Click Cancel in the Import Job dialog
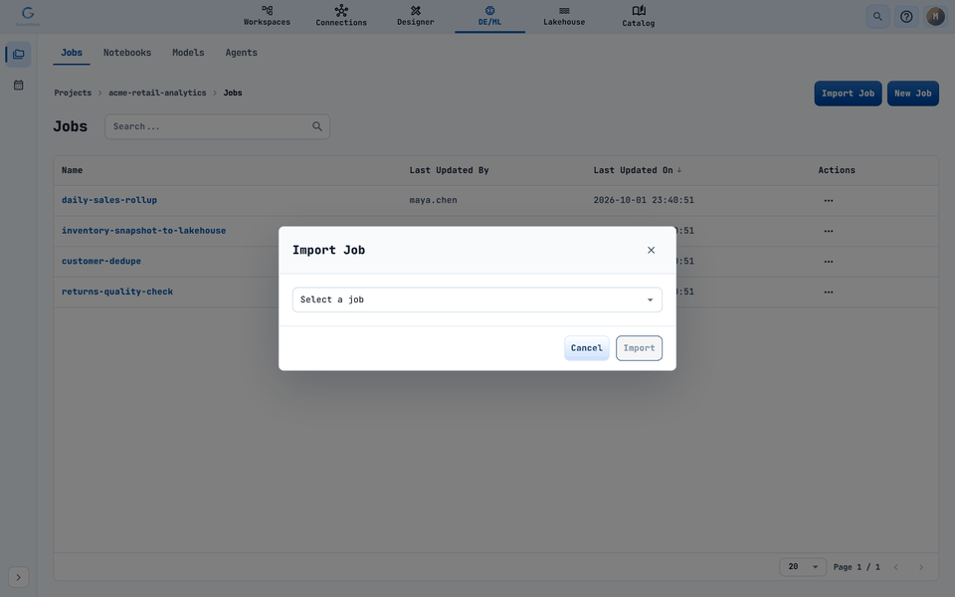This screenshot has width=955, height=597. coord(587,348)
